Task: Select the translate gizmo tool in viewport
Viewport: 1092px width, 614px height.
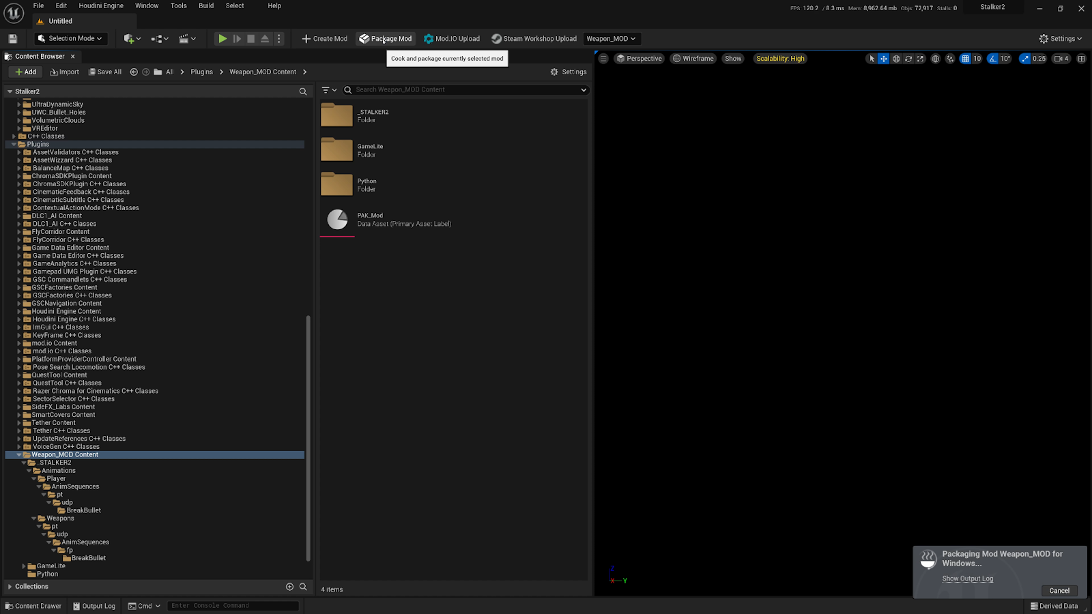Action: (884, 59)
